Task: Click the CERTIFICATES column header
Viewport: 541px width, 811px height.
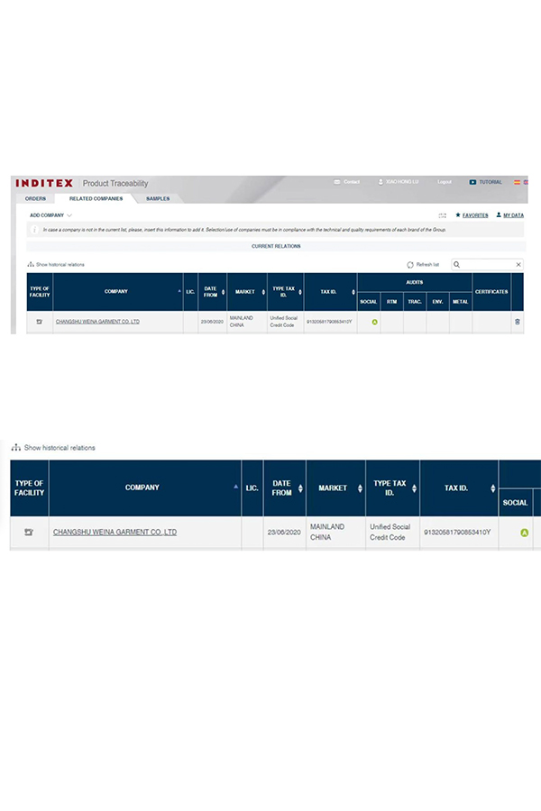Action: point(491,292)
